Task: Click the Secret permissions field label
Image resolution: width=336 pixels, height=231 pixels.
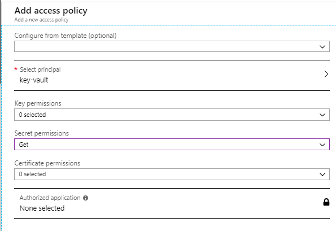Action: (x=42, y=133)
